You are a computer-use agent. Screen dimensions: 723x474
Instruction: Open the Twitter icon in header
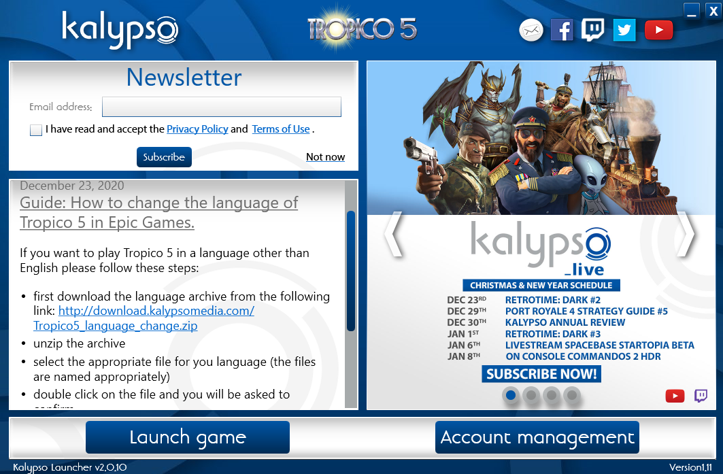tap(624, 30)
